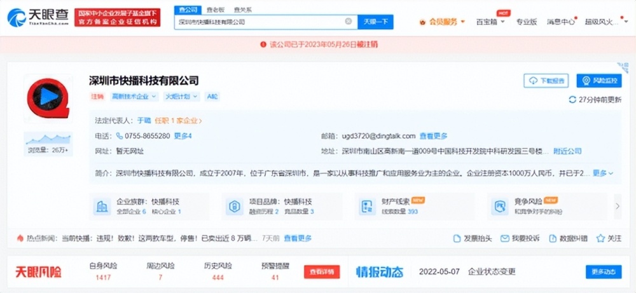The image size is (636, 293).
Task: Show more phone numbers via 更多4
Action: pos(183,136)
